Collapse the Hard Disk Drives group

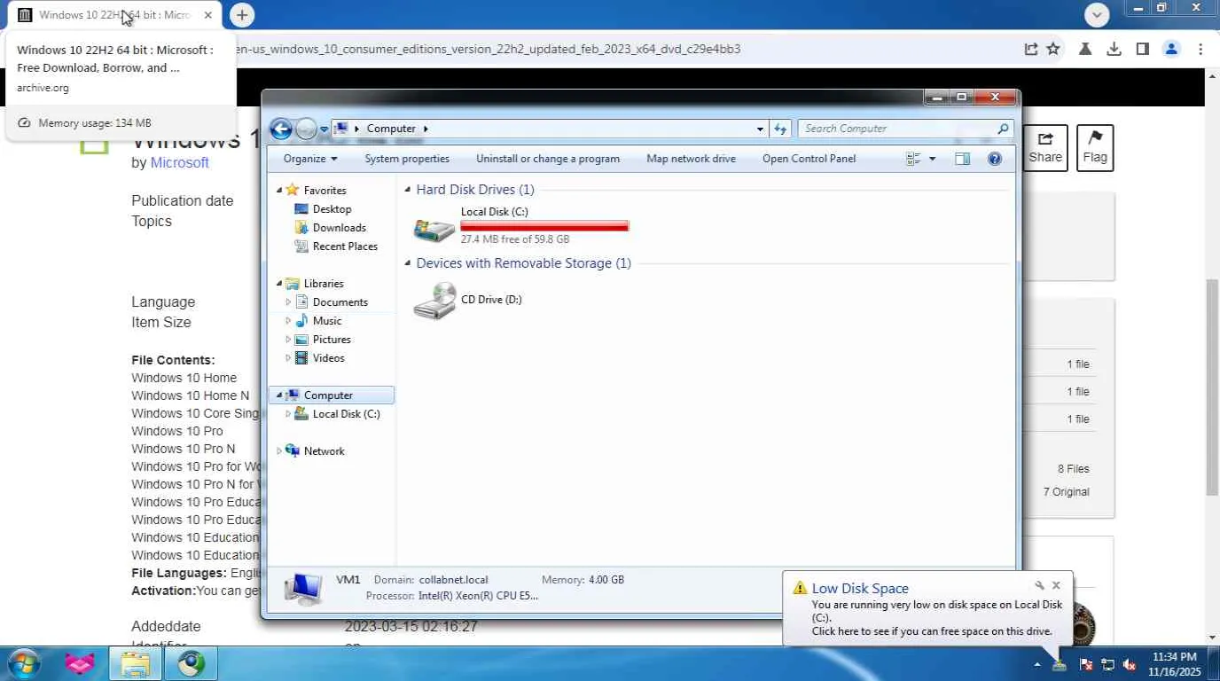(x=408, y=190)
